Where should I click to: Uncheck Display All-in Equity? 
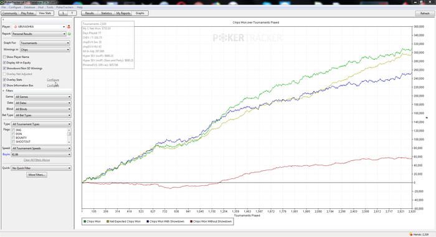click(4, 62)
